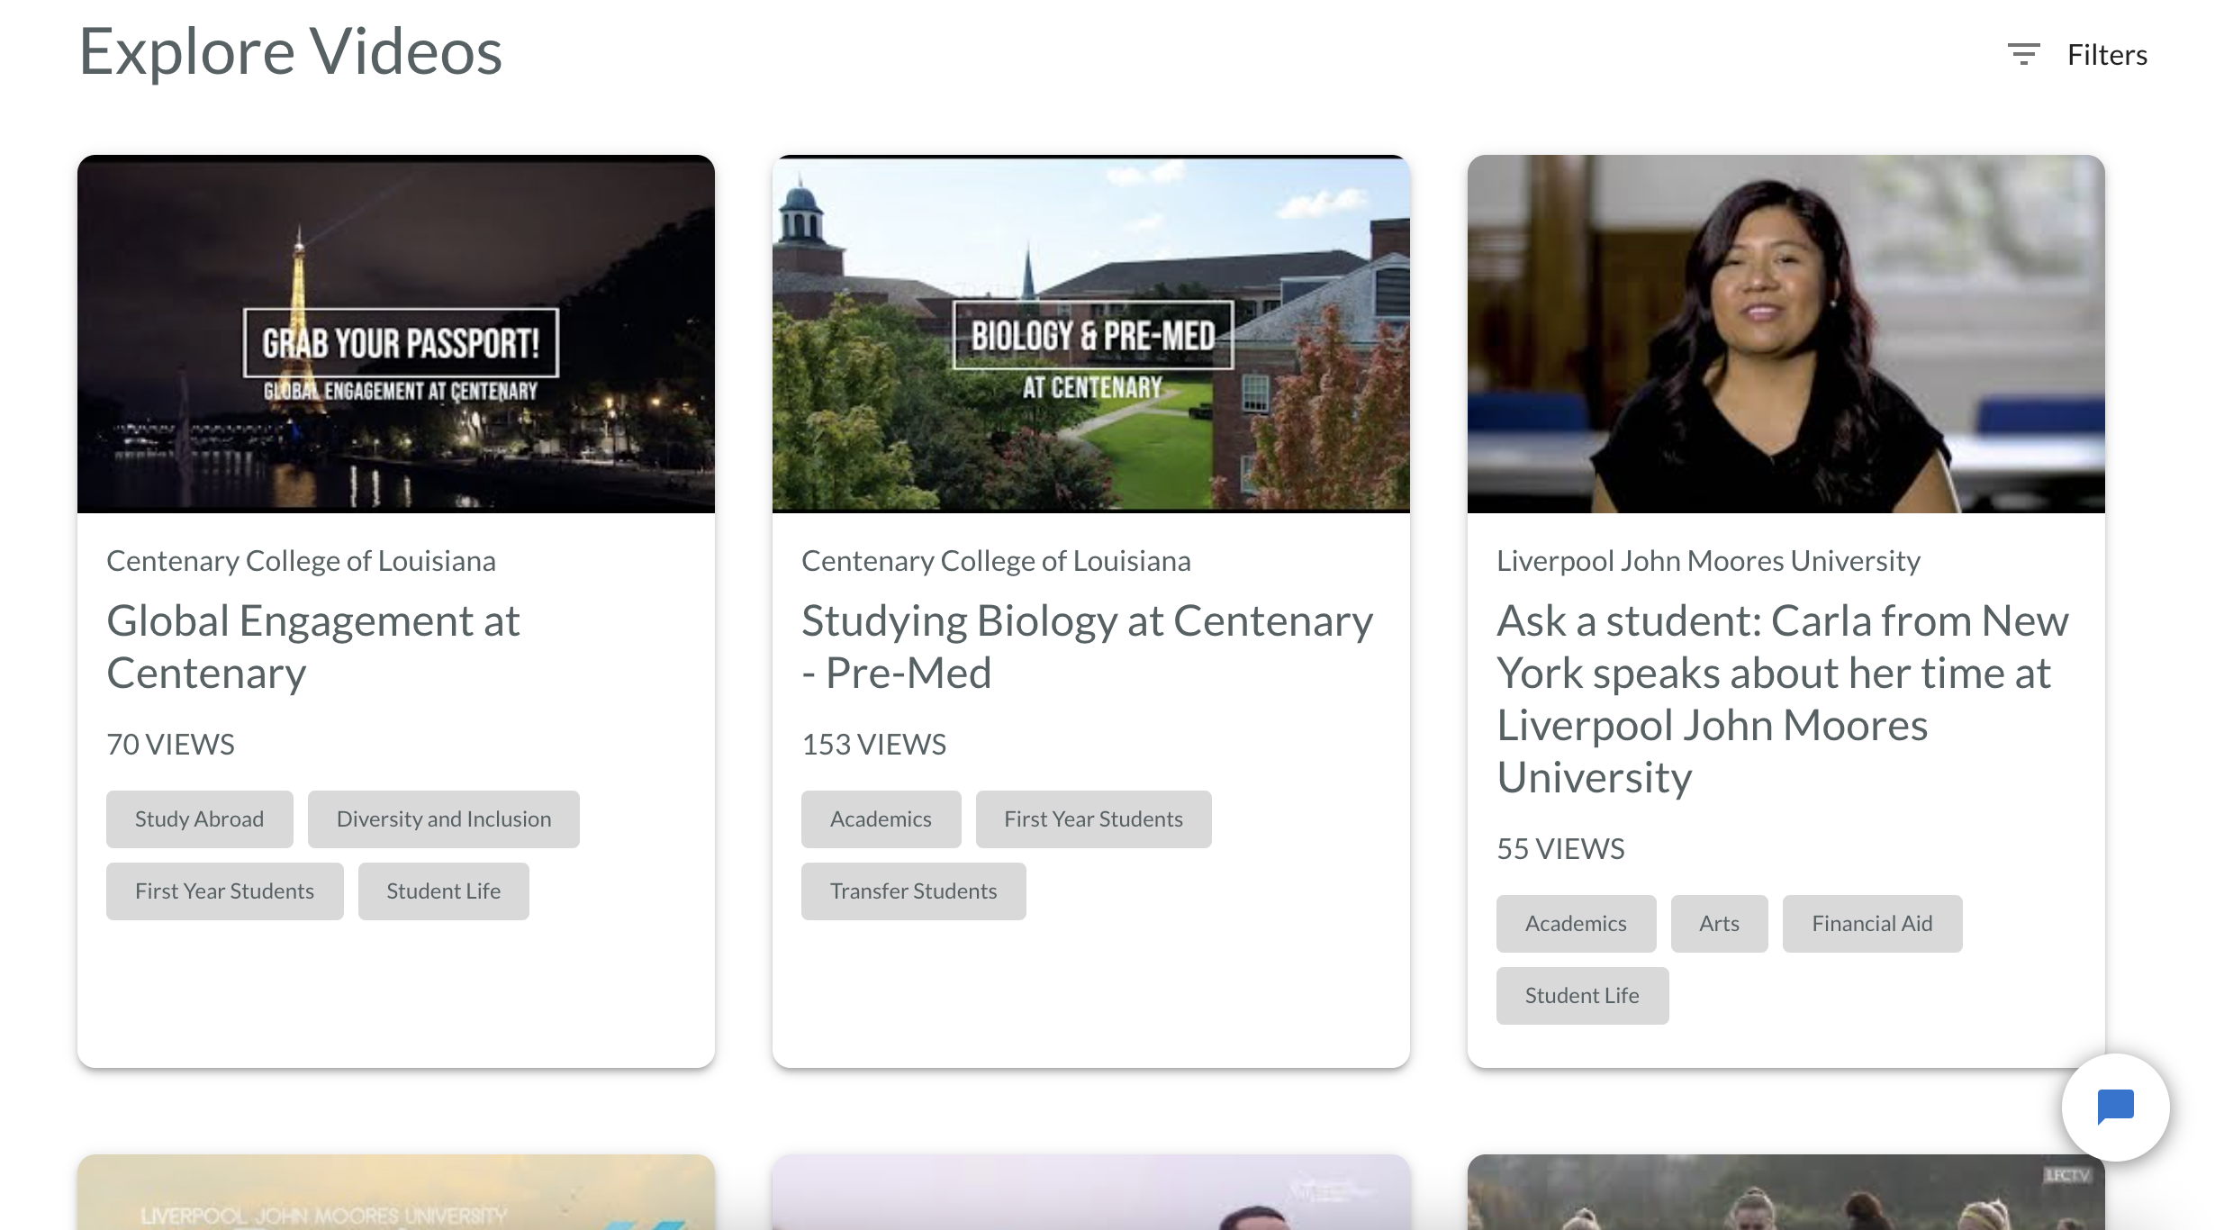Select the Transfer Students tag
This screenshot has height=1230, width=2233.
pyautogui.click(x=914, y=891)
